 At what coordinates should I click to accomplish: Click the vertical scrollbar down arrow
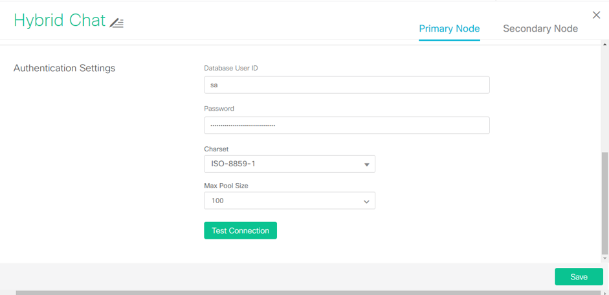click(604, 259)
